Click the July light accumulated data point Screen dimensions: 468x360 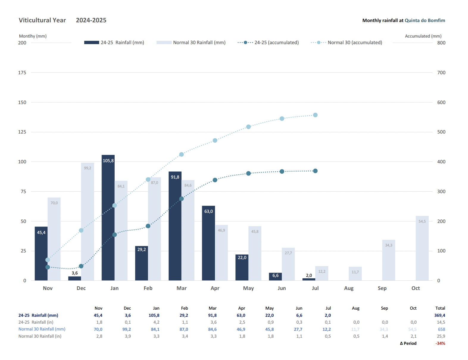coord(315,115)
